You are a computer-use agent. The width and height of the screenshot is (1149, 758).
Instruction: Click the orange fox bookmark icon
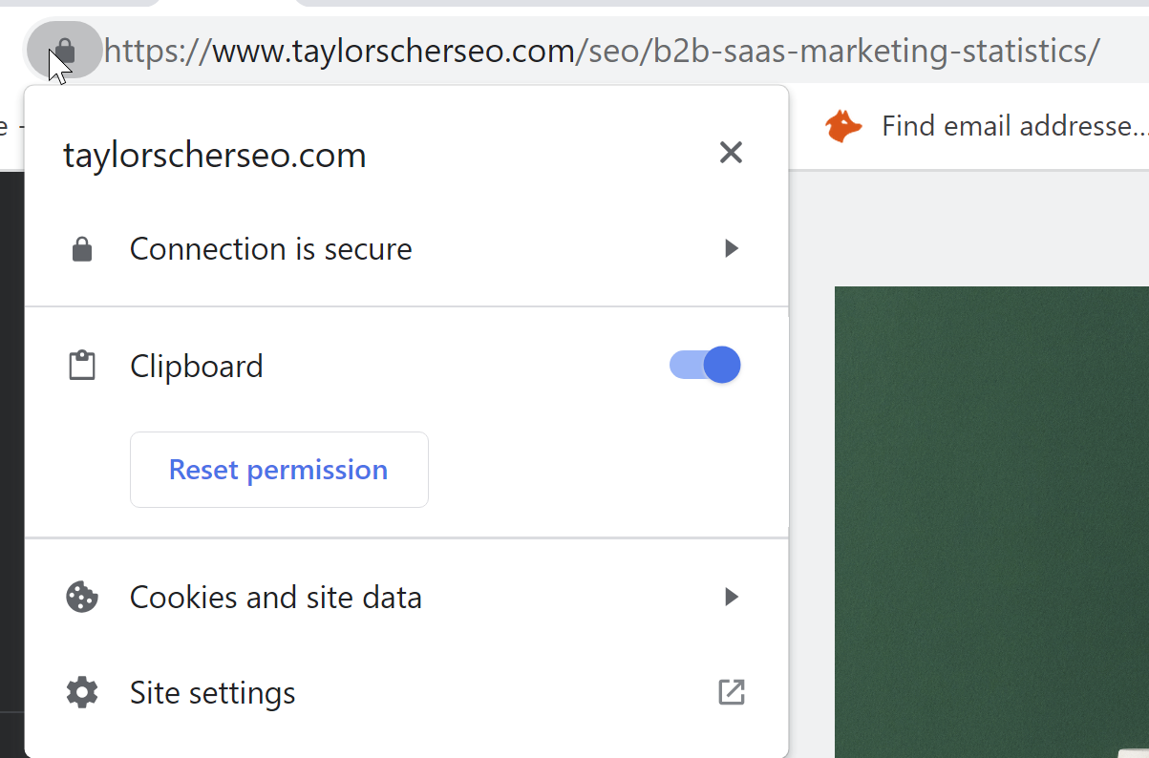[x=843, y=126]
